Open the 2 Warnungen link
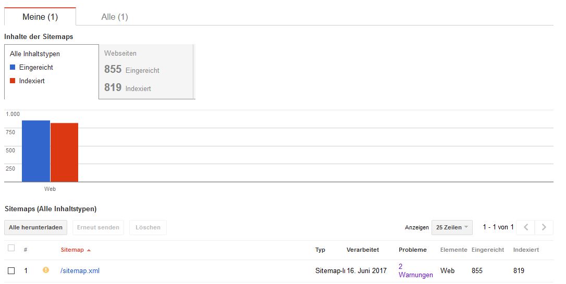This screenshot has width=566, height=284. (415, 270)
